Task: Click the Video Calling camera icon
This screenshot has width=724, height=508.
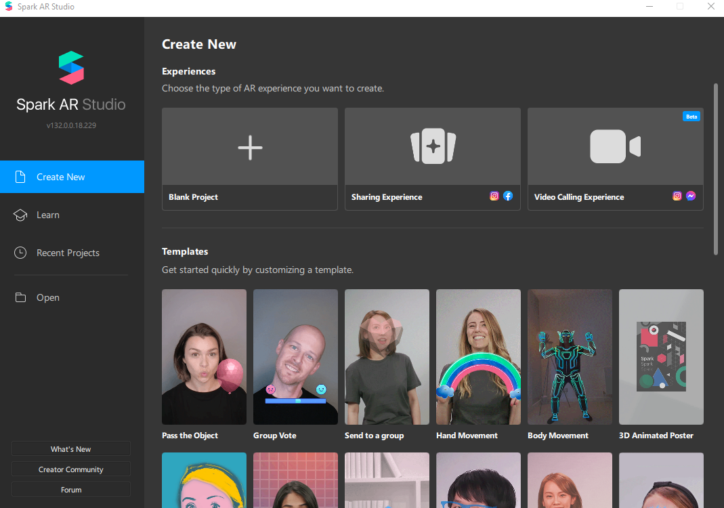Action: tap(616, 146)
